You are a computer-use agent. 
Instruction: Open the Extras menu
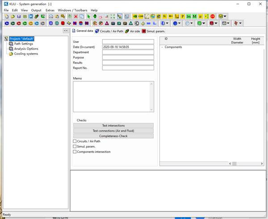[50, 10]
